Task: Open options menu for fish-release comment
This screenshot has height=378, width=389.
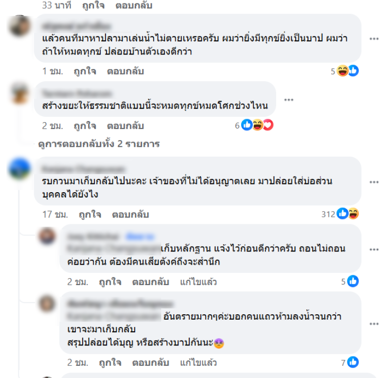Action: click(x=374, y=39)
